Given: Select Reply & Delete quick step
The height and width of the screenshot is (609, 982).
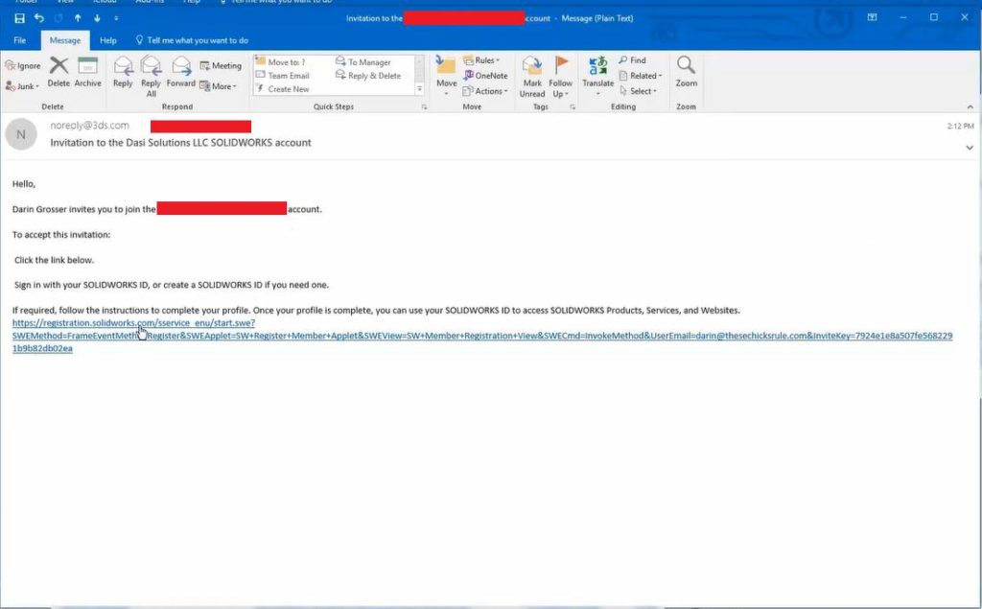Looking at the screenshot, I should tap(368, 75).
